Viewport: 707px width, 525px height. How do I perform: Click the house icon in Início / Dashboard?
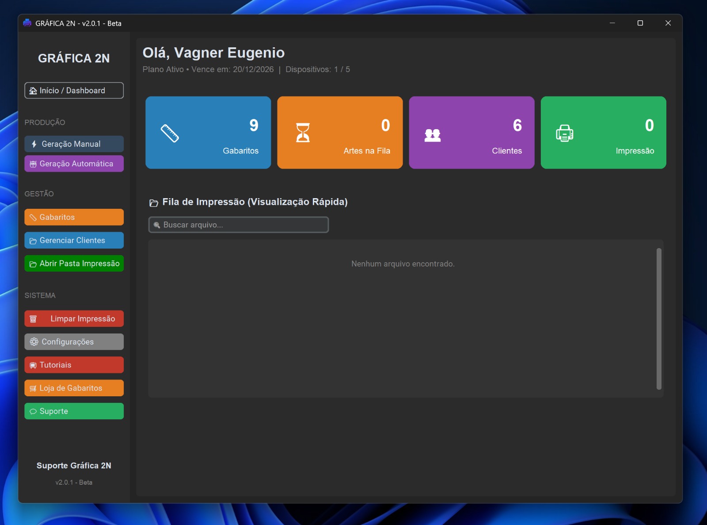33,91
